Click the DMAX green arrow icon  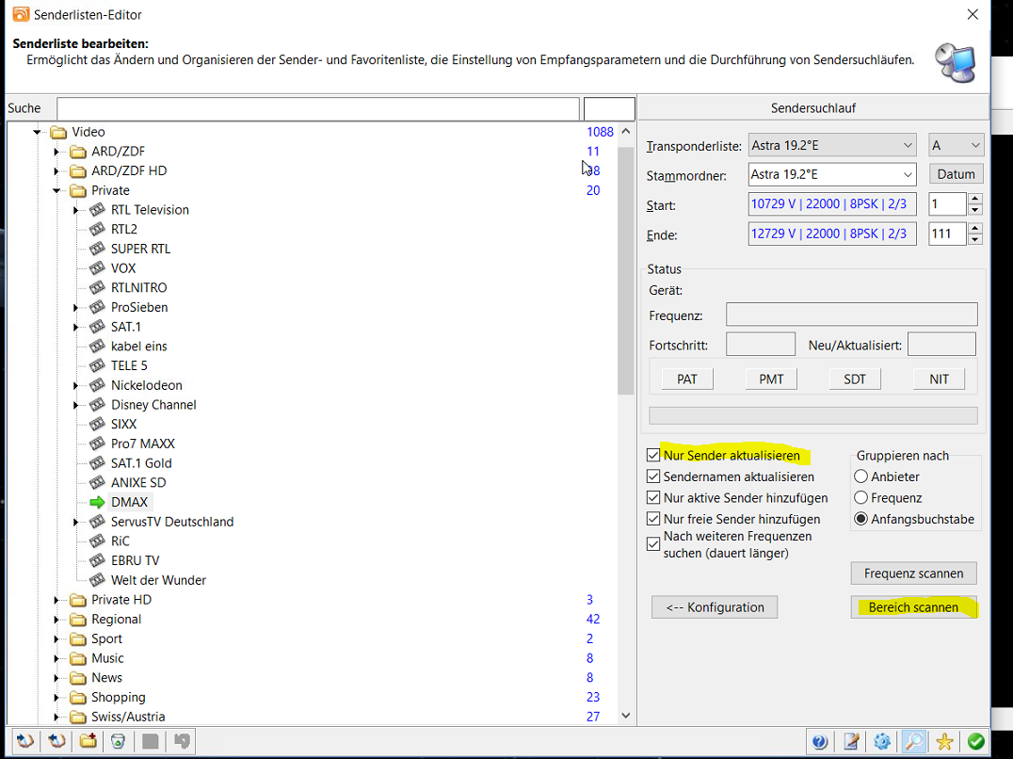click(97, 503)
